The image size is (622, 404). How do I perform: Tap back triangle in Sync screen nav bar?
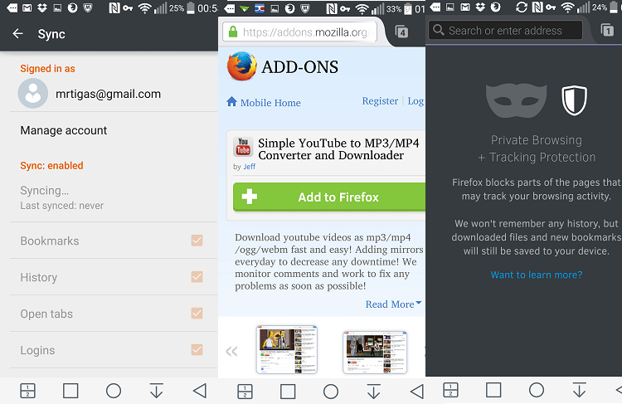coord(200,391)
